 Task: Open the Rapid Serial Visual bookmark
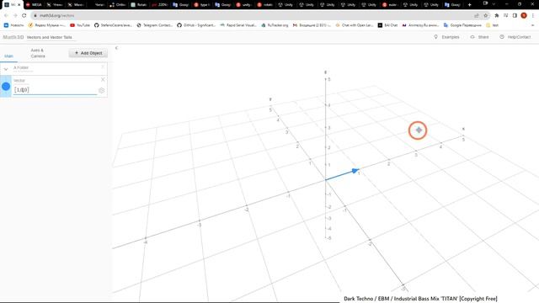click(x=238, y=25)
